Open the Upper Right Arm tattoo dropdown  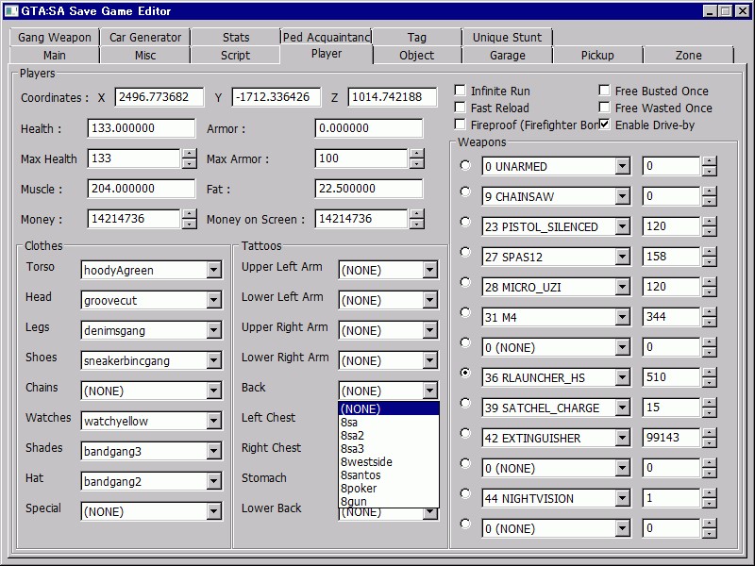click(430, 330)
